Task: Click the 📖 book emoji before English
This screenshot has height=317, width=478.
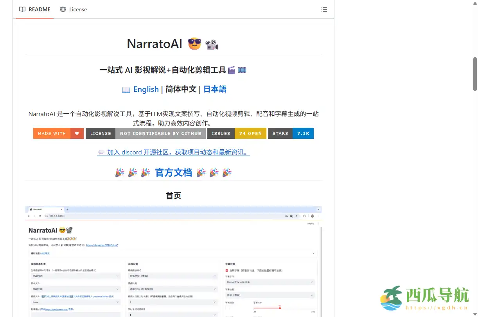Action: pos(126,90)
